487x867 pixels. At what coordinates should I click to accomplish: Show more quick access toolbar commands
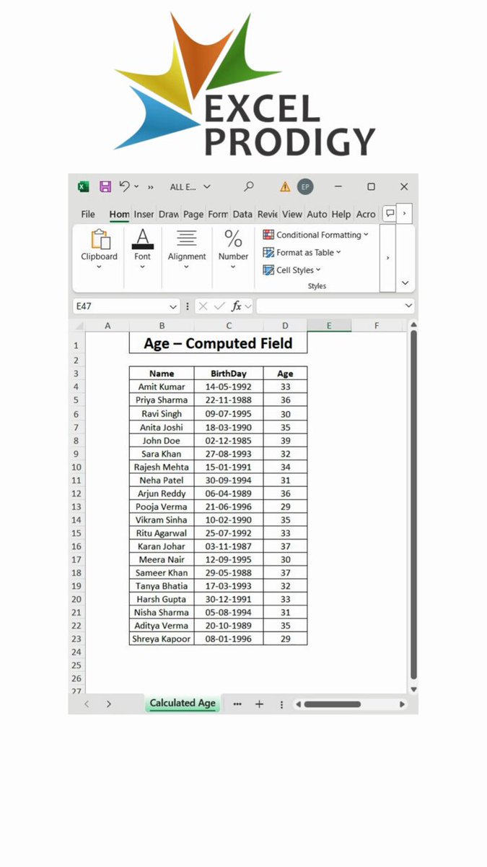coord(151,187)
